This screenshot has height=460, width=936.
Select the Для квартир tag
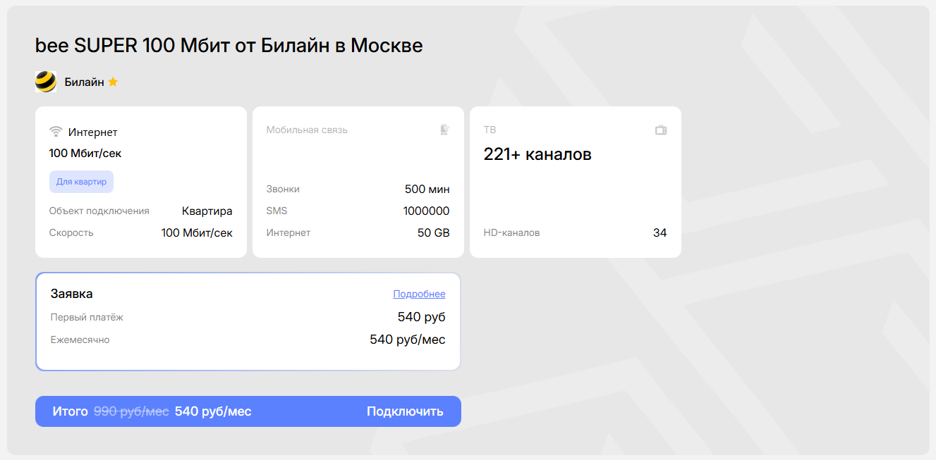(81, 182)
